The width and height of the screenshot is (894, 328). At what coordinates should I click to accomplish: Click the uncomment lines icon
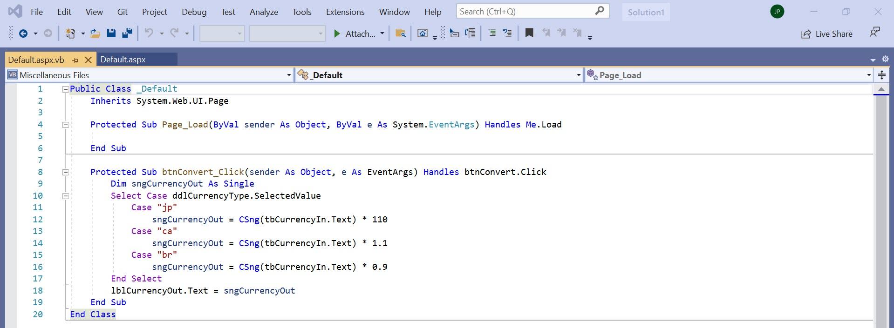click(507, 33)
